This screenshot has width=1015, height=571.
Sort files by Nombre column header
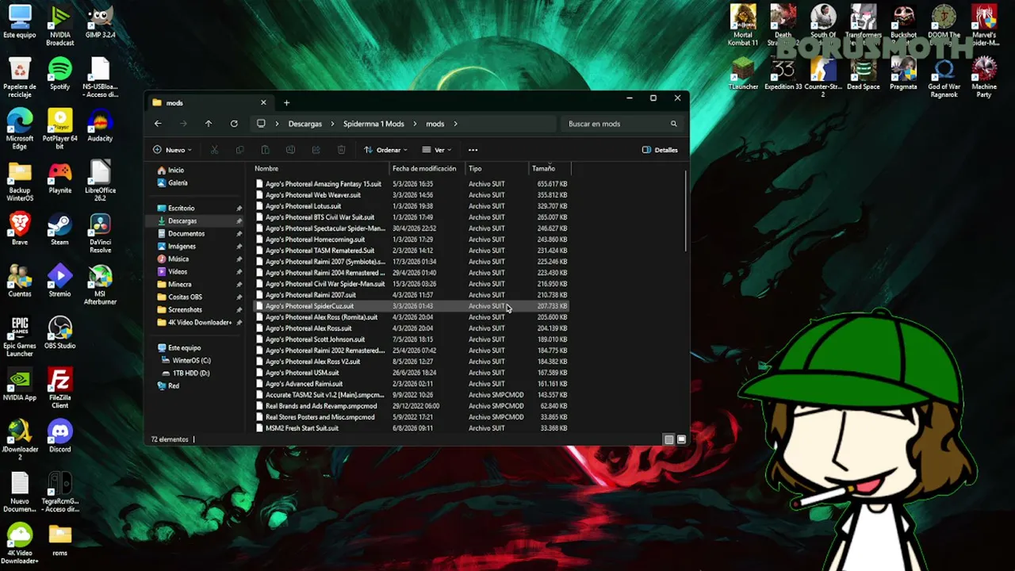click(321, 168)
